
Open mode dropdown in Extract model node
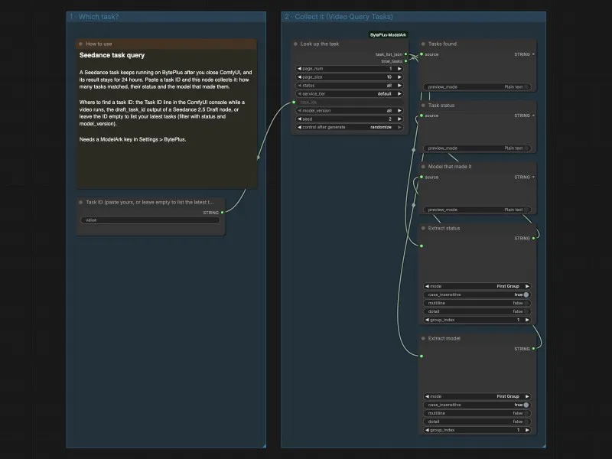coord(477,396)
